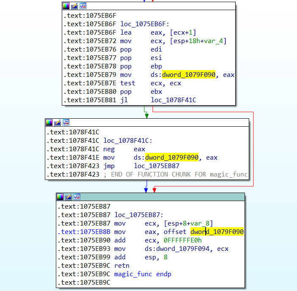
Task: Click the retn instruction line
Action: click(122, 266)
